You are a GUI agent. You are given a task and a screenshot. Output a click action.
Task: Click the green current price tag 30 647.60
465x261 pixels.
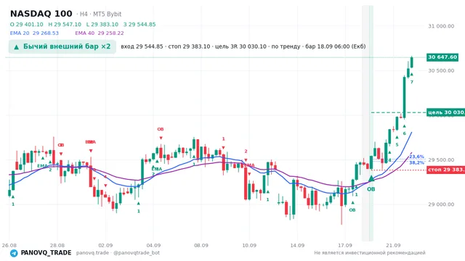click(x=442, y=57)
